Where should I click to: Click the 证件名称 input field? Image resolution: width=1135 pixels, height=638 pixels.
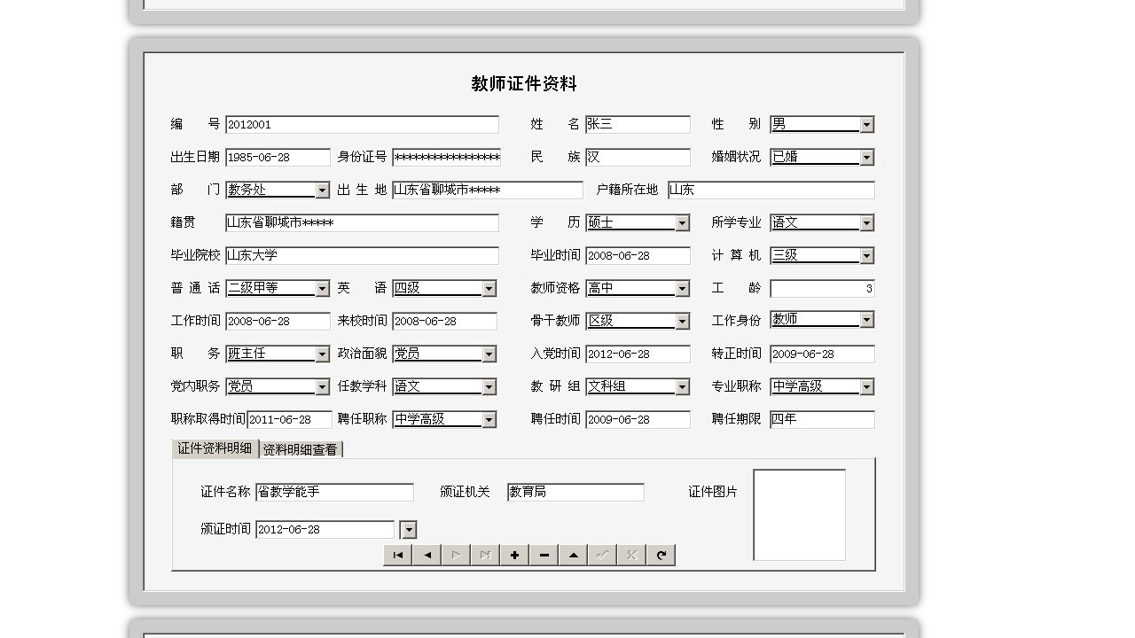click(334, 492)
